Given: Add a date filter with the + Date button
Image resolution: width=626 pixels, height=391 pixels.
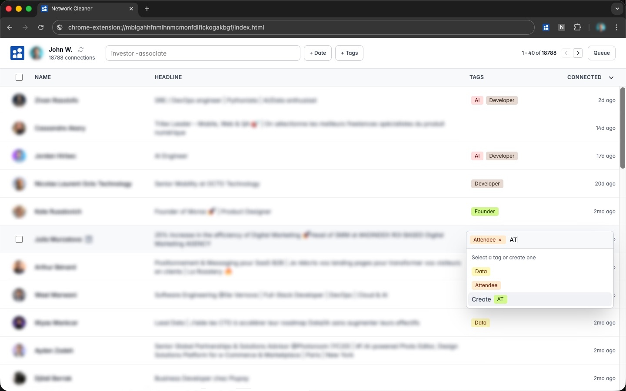Looking at the screenshot, I should click(317, 53).
